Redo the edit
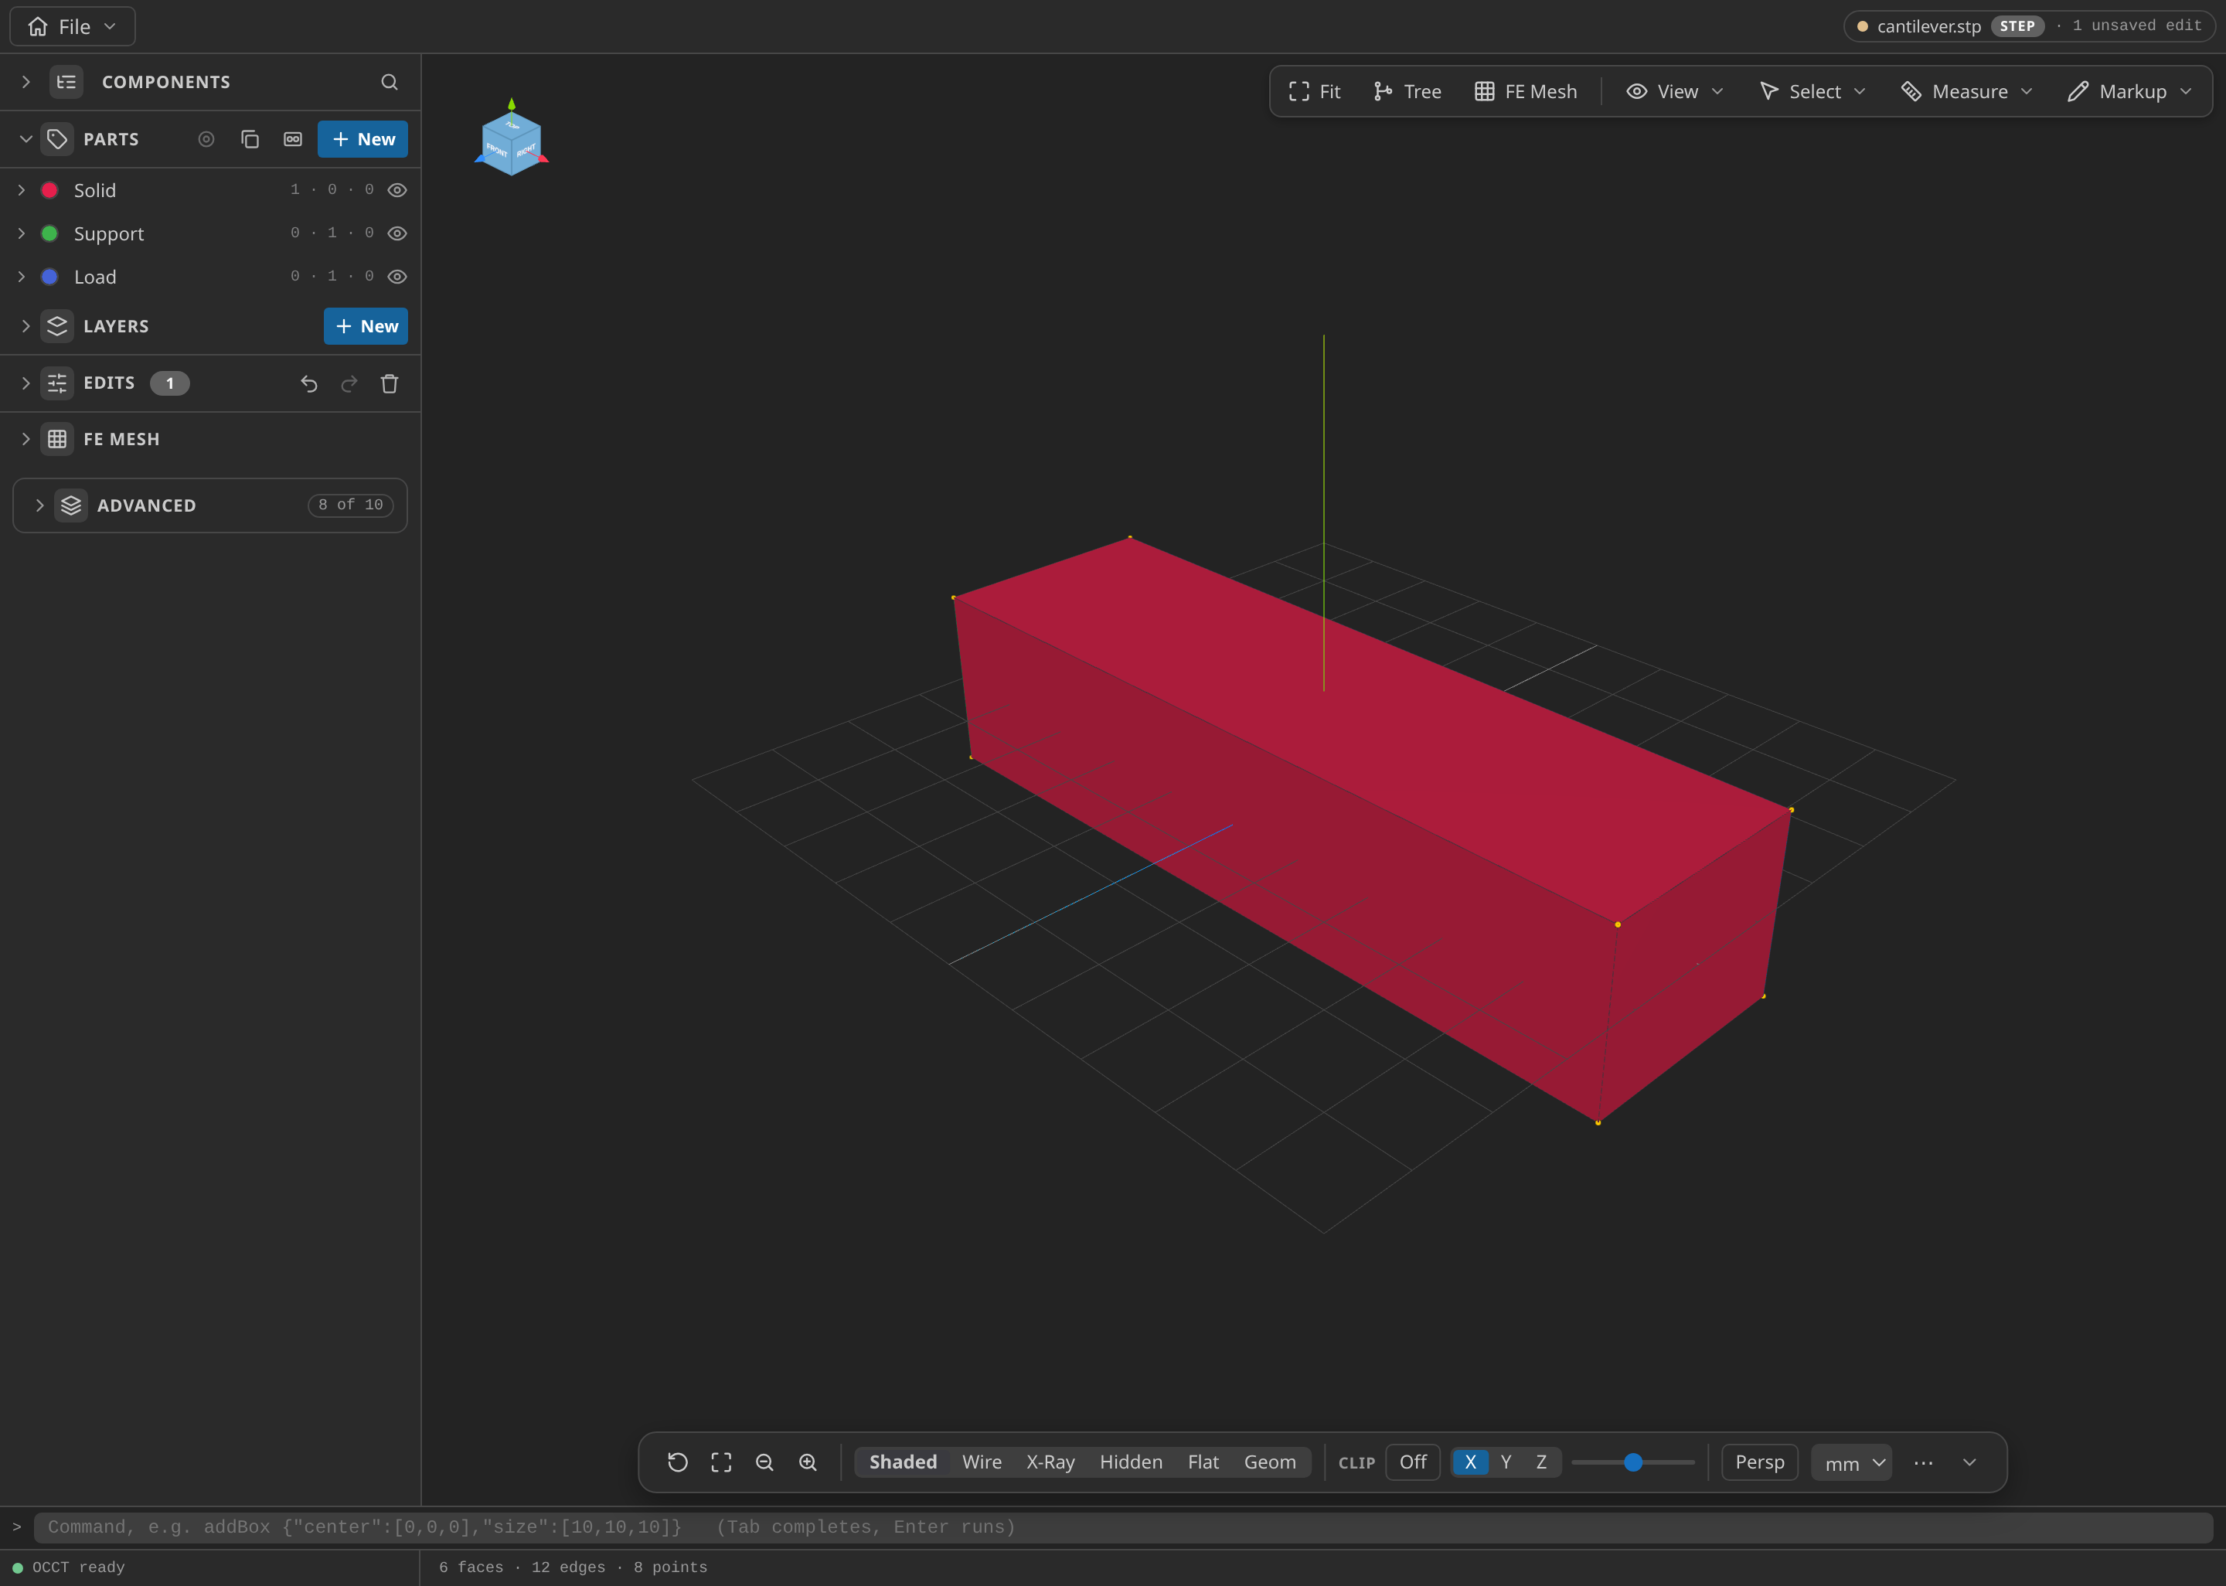Screen dimensions: 2226x1586 point(349,384)
